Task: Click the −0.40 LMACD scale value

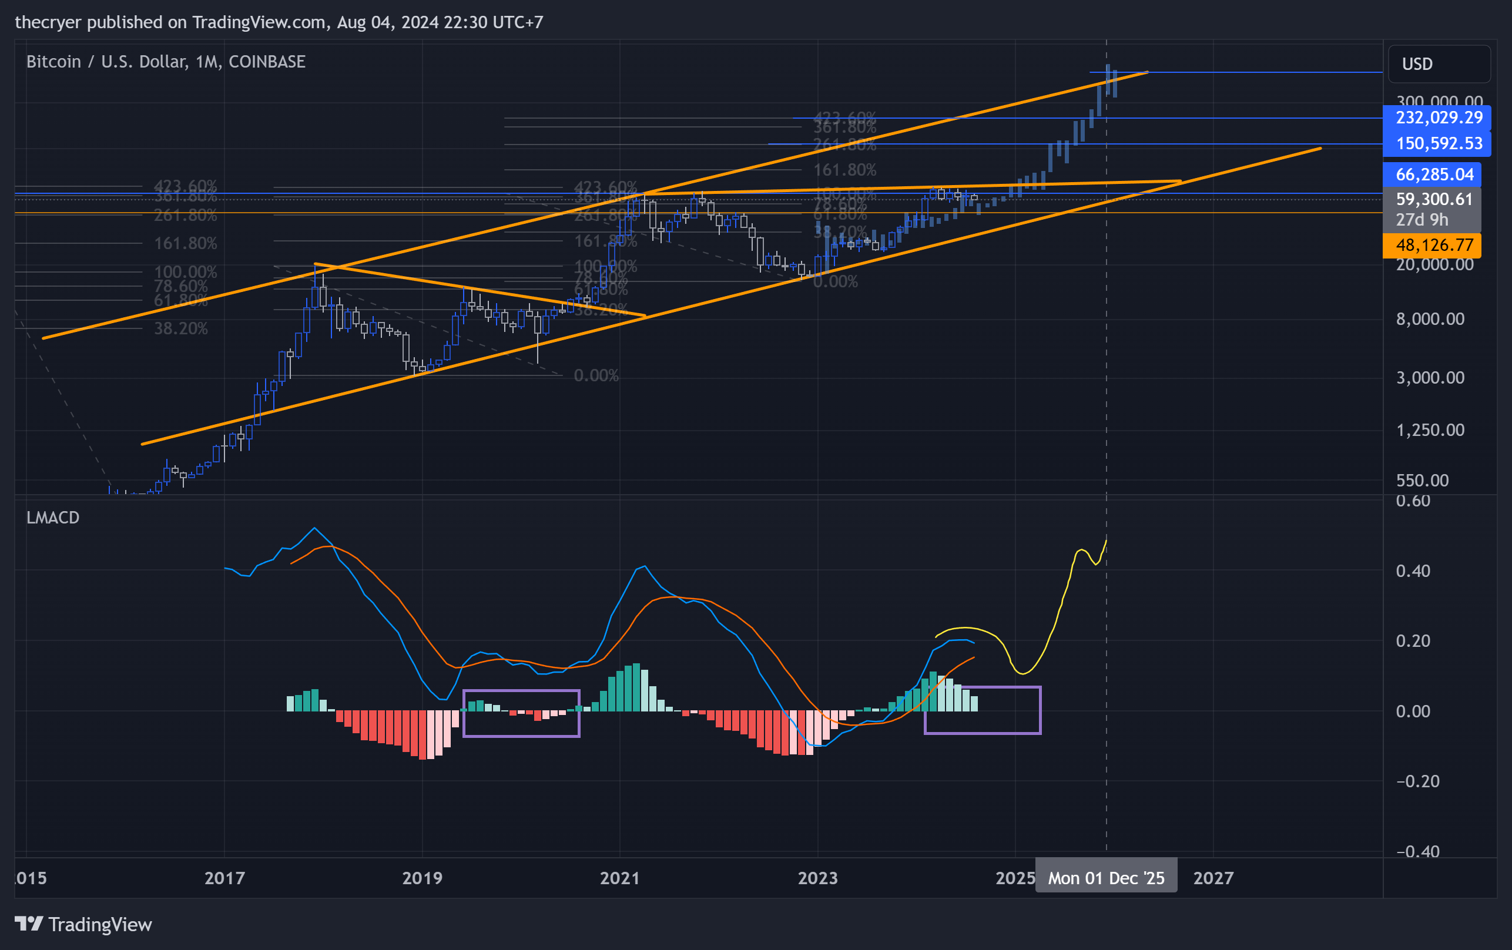Action: [1417, 851]
